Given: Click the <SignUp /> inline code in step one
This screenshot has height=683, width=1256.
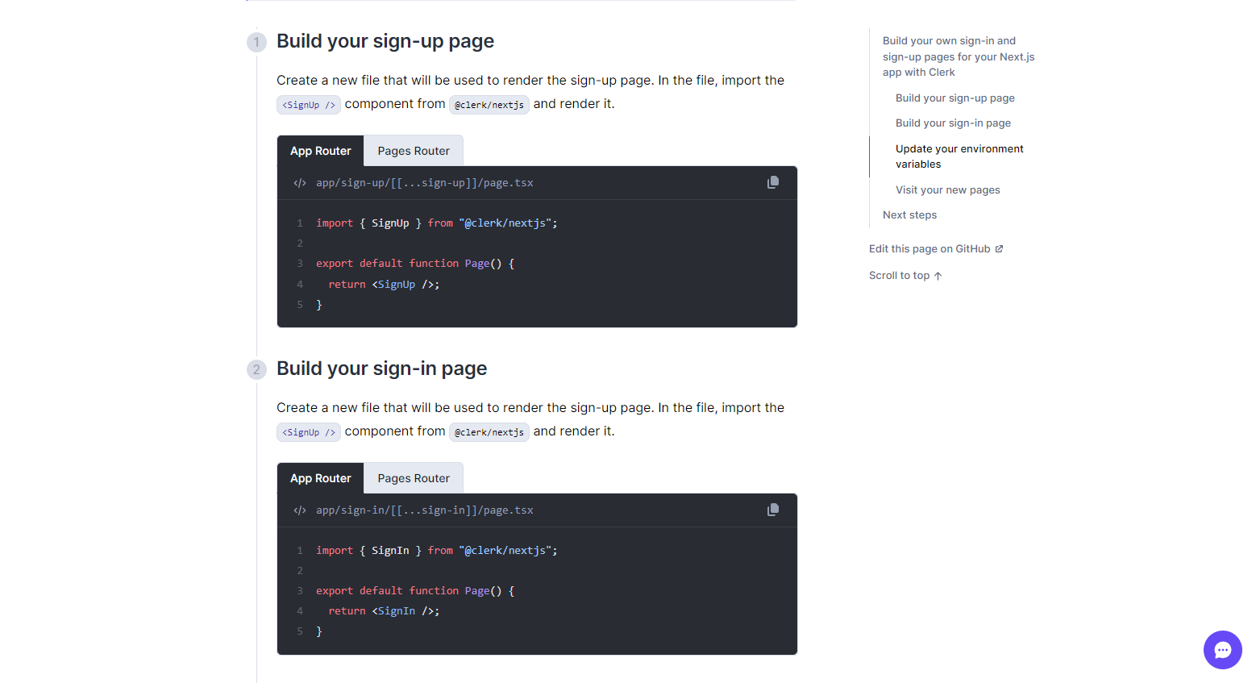Looking at the screenshot, I should point(309,105).
